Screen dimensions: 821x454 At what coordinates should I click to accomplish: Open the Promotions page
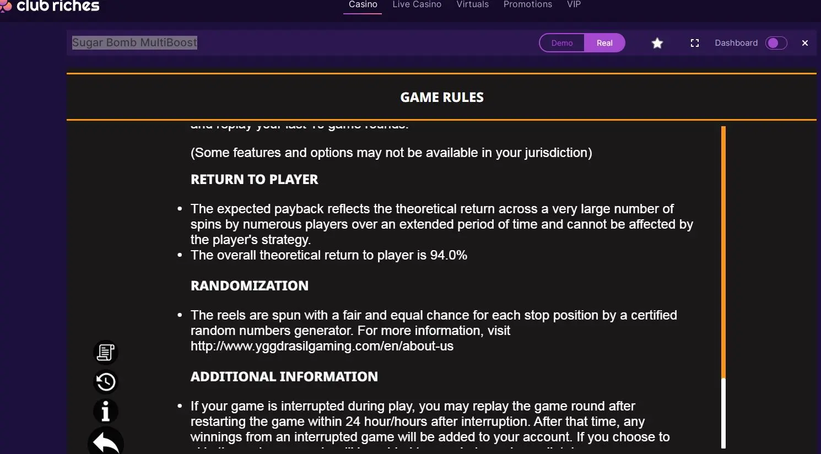[527, 5]
